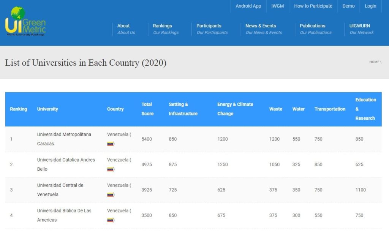Image resolution: width=389 pixels, height=239 pixels.
Task: Open the Android App link
Action: (x=248, y=6)
